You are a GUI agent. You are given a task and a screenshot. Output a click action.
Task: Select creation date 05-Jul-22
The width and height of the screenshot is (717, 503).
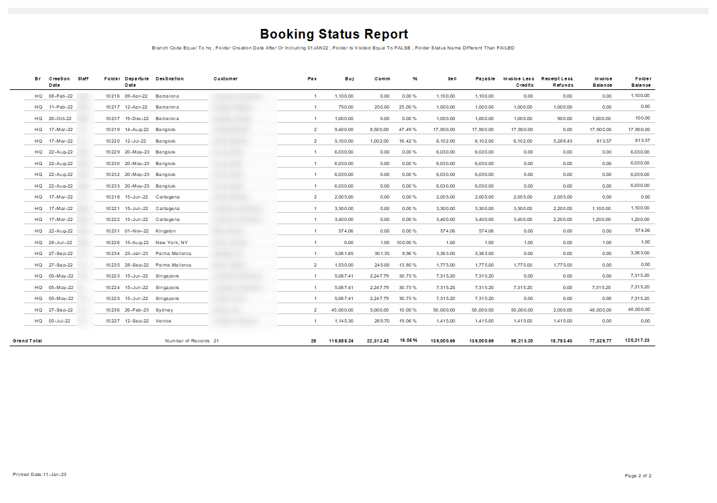(59, 321)
